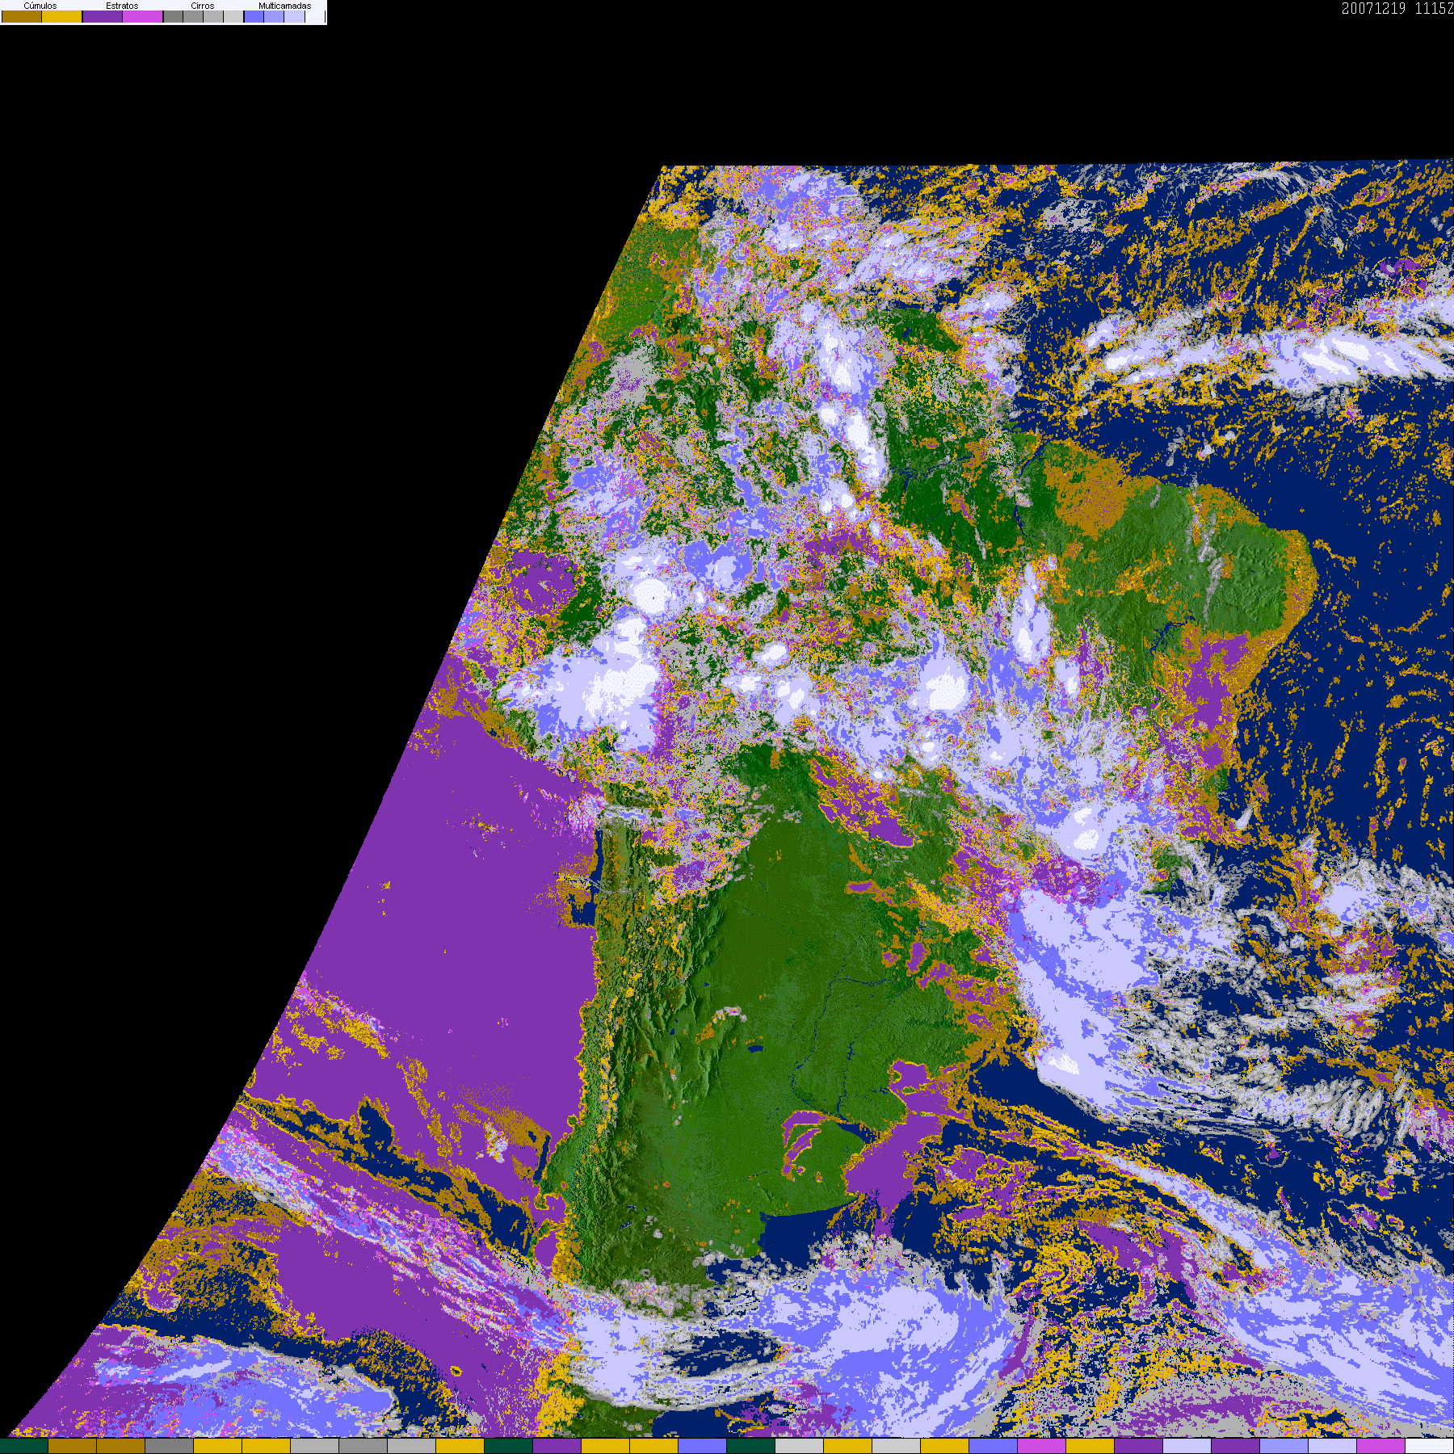This screenshot has height=1454, width=1454.
Task: Click the 20071219 timestamp text
Action: click(x=1373, y=8)
